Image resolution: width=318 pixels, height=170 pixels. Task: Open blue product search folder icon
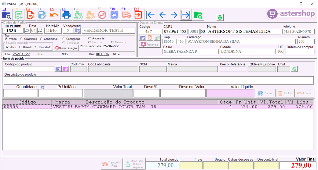pyautogui.click(x=58, y=69)
